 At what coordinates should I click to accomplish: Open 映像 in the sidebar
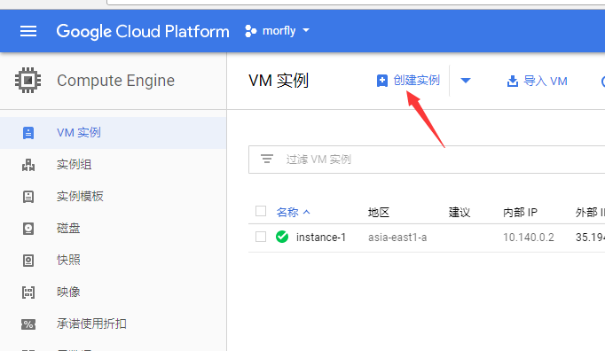click(x=68, y=292)
